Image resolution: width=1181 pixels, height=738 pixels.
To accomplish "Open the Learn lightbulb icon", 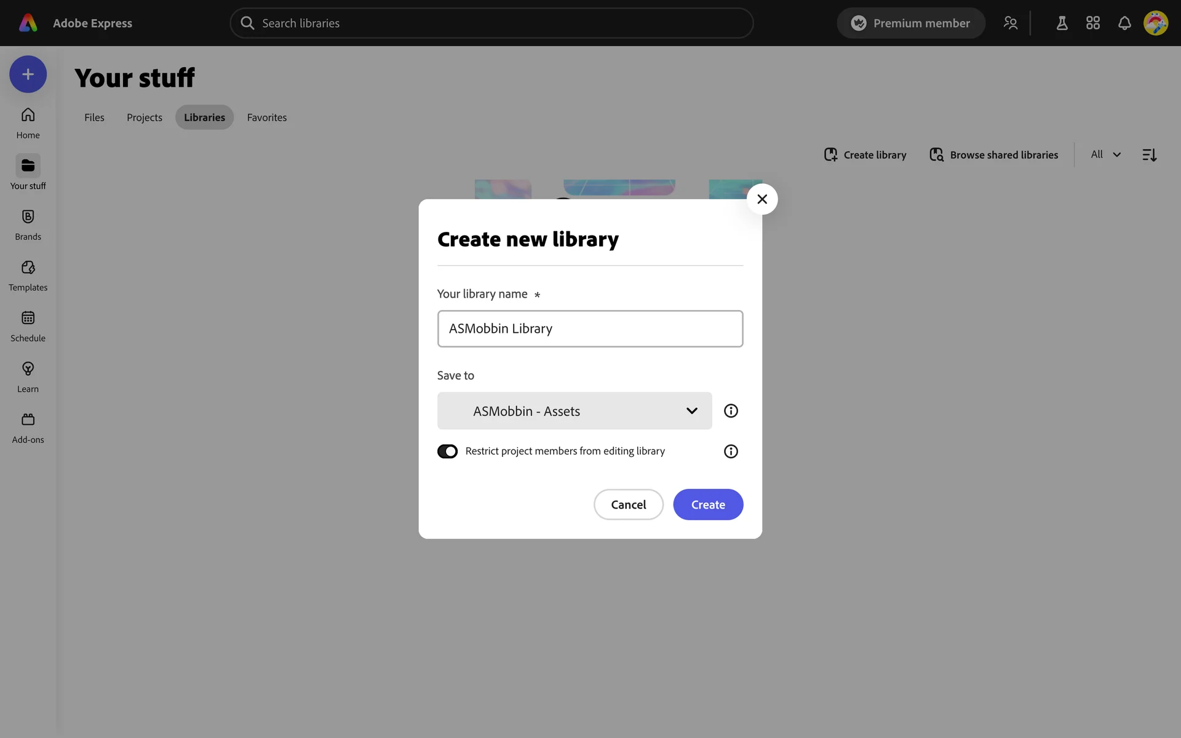I will (28, 369).
